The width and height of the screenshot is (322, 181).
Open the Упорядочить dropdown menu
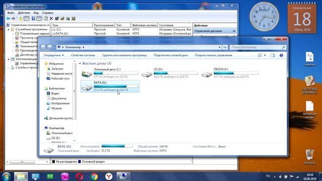pos(54,55)
